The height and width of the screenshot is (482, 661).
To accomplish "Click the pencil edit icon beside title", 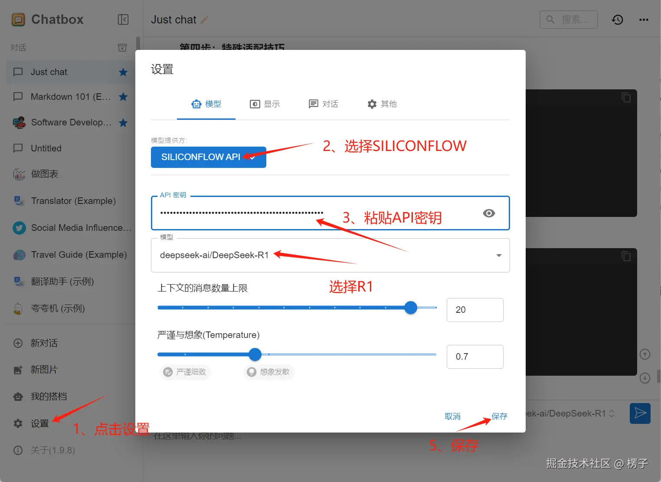I will (x=204, y=20).
